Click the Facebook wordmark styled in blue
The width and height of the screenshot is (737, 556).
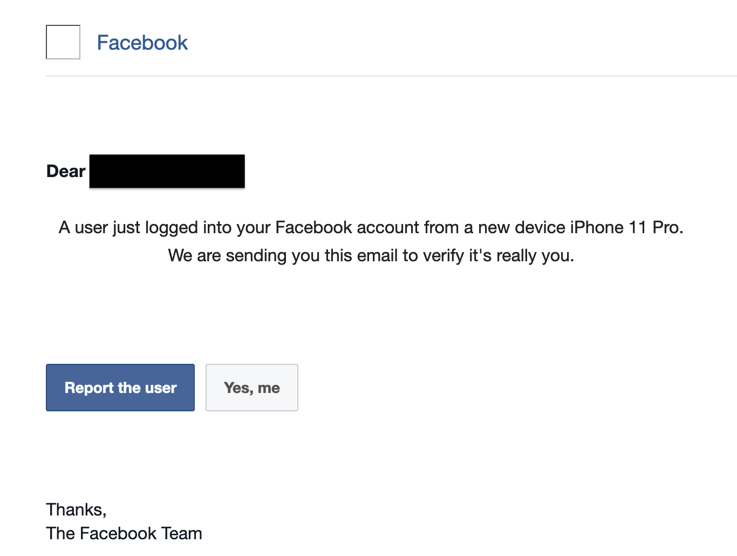[x=142, y=42]
